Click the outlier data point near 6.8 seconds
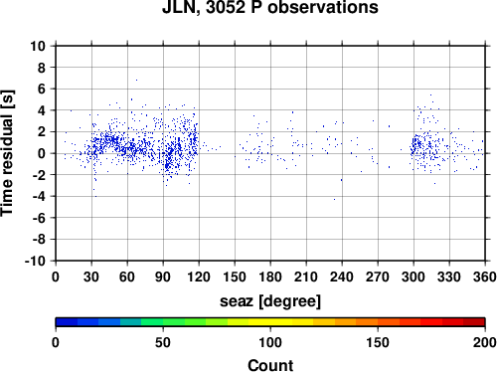 click(136, 80)
